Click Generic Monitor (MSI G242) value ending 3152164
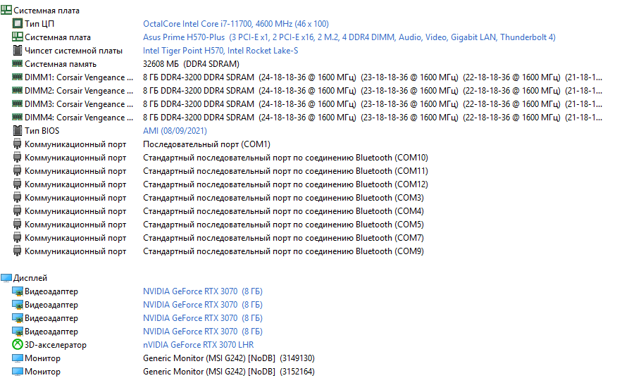Viewport: 617px width, 378px height. (229, 372)
